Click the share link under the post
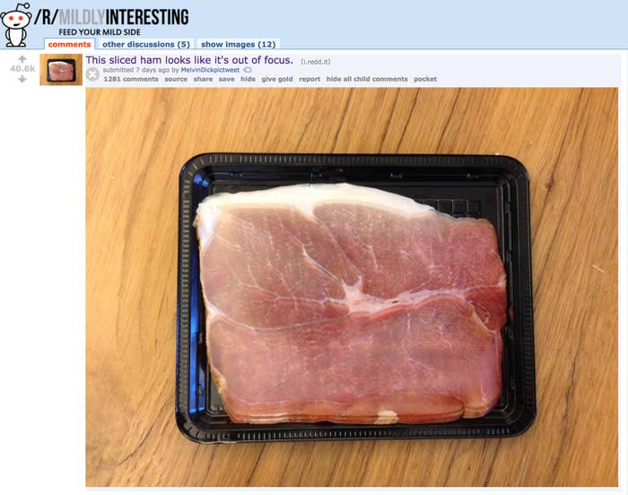The image size is (628, 495). click(x=203, y=79)
